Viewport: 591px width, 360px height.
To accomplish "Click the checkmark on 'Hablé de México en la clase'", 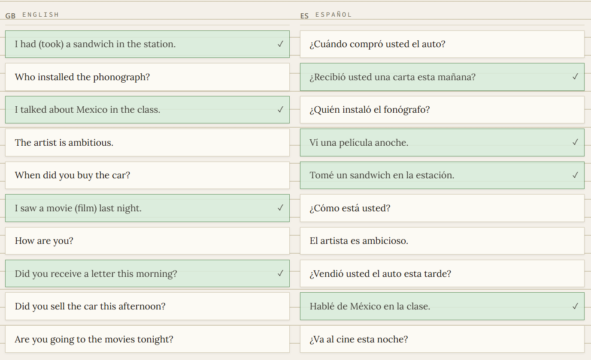I will click(576, 306).
